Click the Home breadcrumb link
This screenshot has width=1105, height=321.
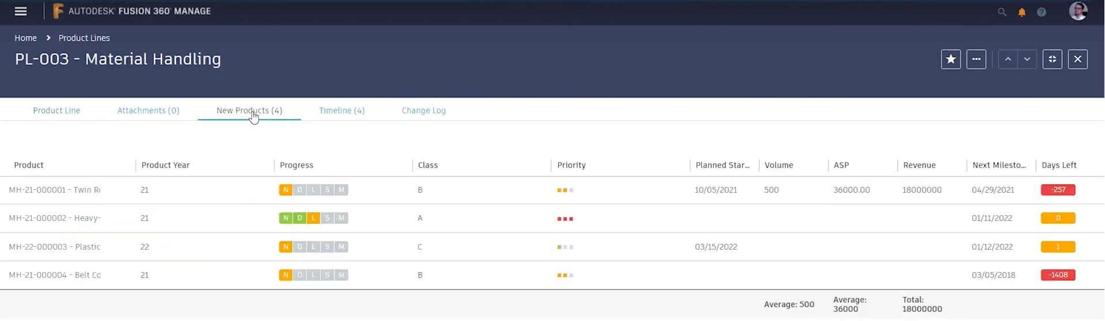pos(25,38)
